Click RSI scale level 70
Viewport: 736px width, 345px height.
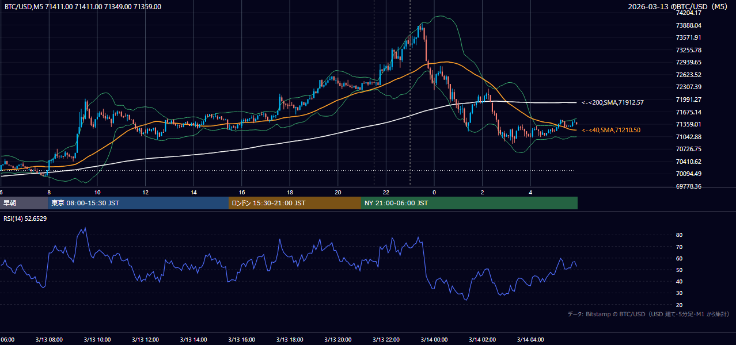[680, 247]
